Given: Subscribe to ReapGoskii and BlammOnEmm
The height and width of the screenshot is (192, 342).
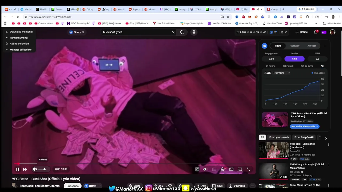Looking at the screenshot, I should coord(73,186).
